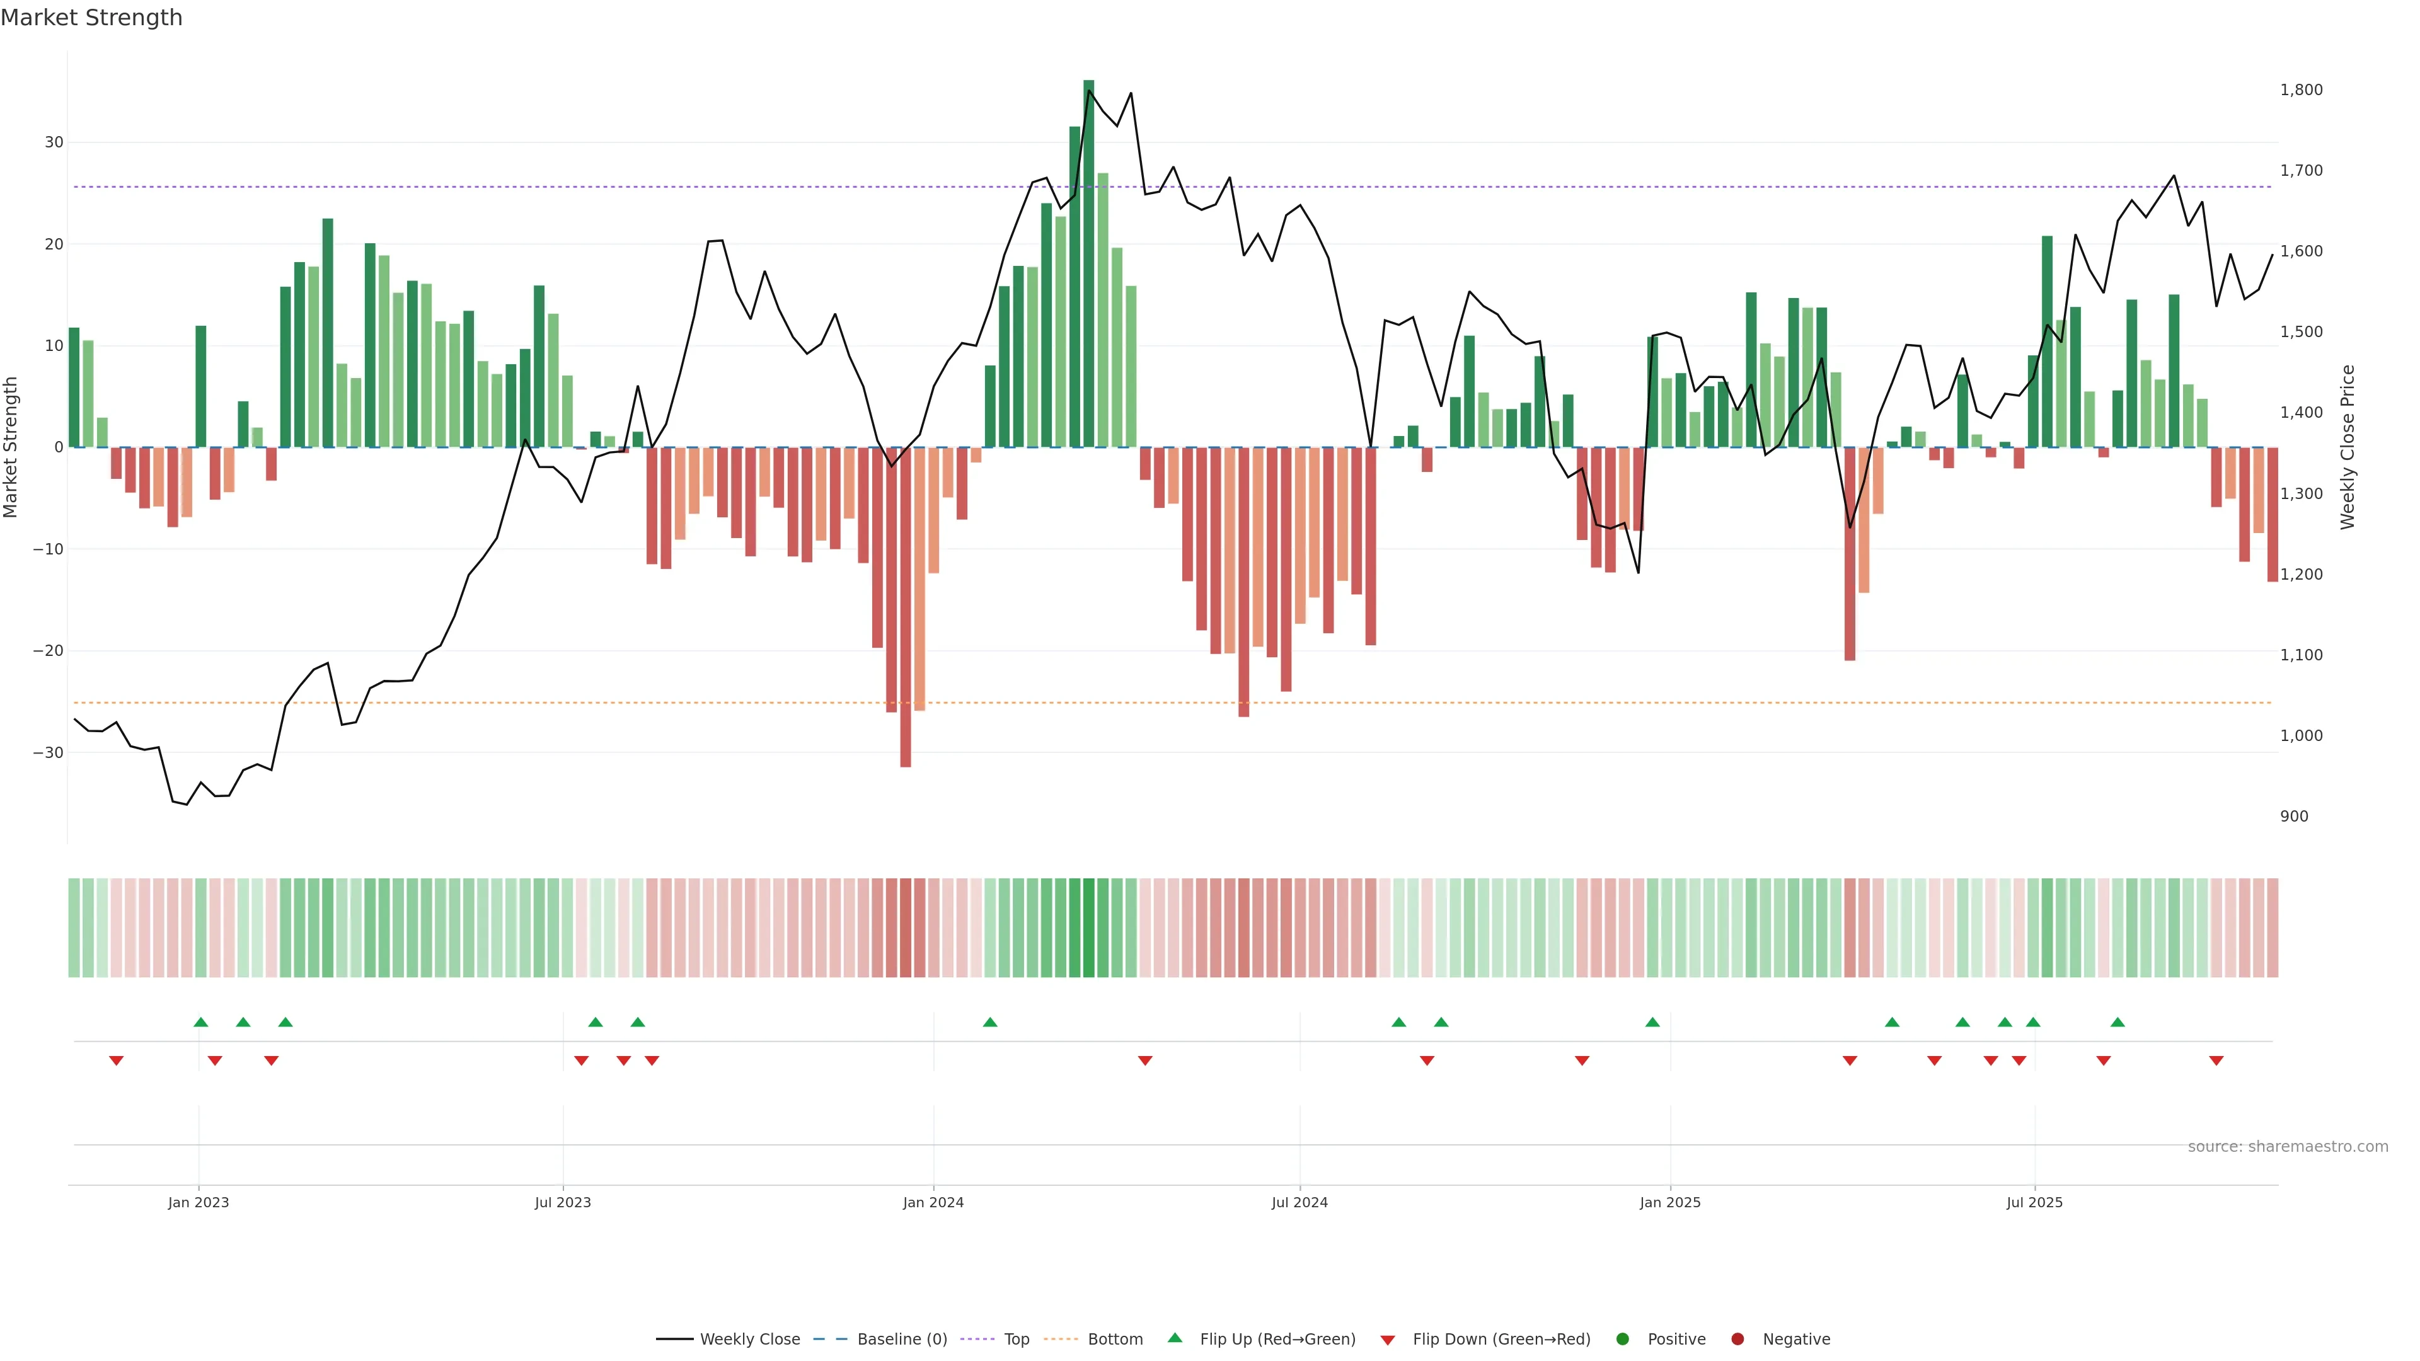
Task: Select the rightmost green flip-up marker
Action: pos(2117,1022)
